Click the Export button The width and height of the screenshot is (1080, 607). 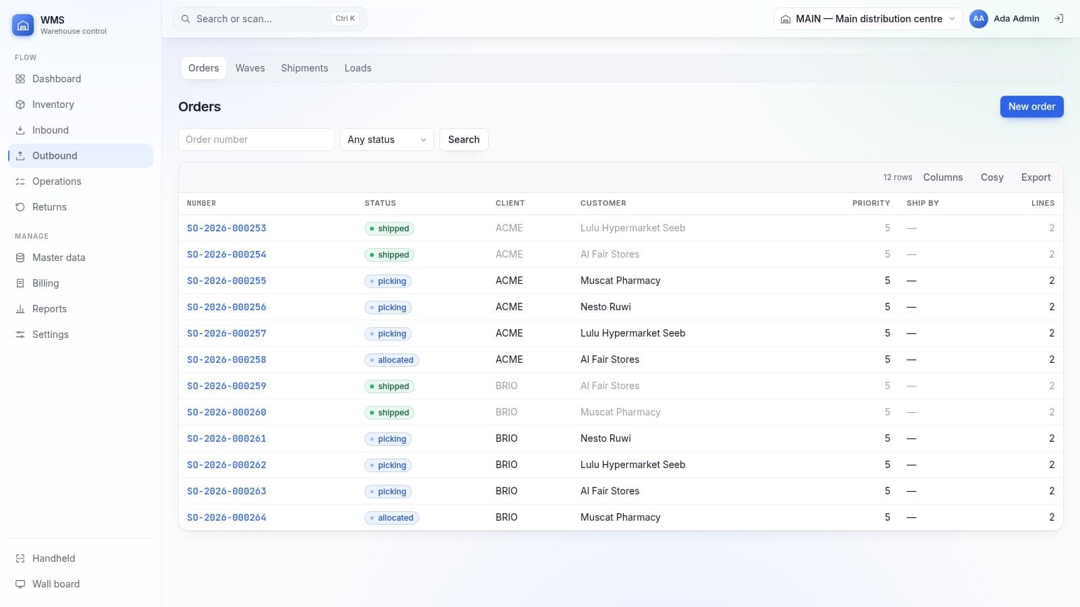1035,177
